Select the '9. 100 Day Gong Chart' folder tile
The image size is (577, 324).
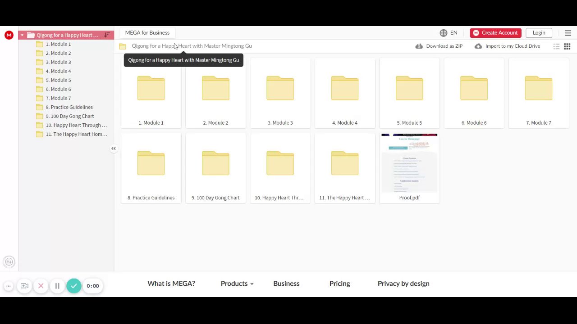coord(215,168)
